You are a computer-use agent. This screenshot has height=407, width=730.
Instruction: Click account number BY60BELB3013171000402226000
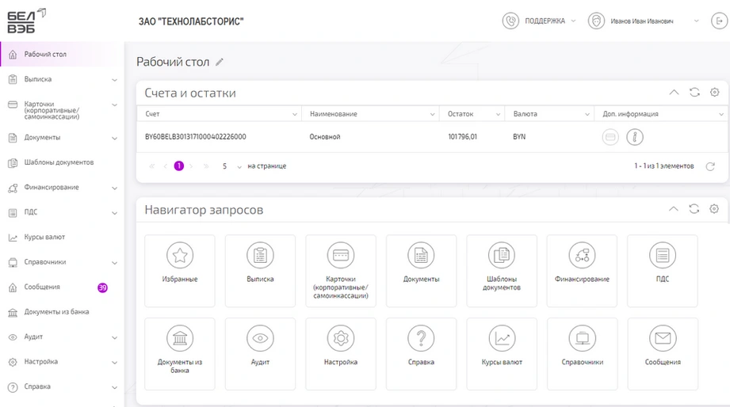click(195, 137)
